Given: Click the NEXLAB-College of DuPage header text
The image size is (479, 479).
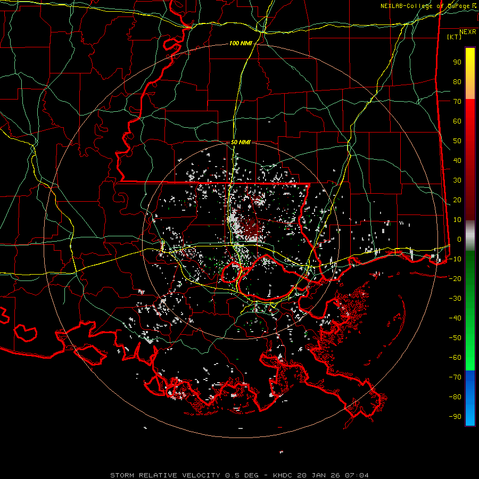Looking at the screenshot, I should (x=425, y=6).
